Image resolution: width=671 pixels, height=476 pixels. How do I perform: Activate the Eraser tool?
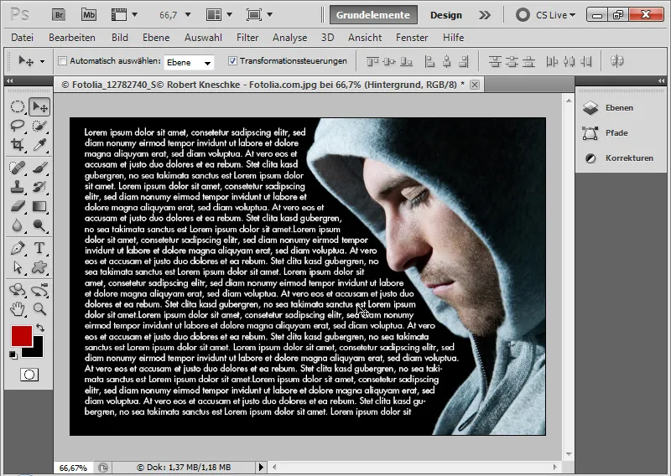tap(18, 205)
